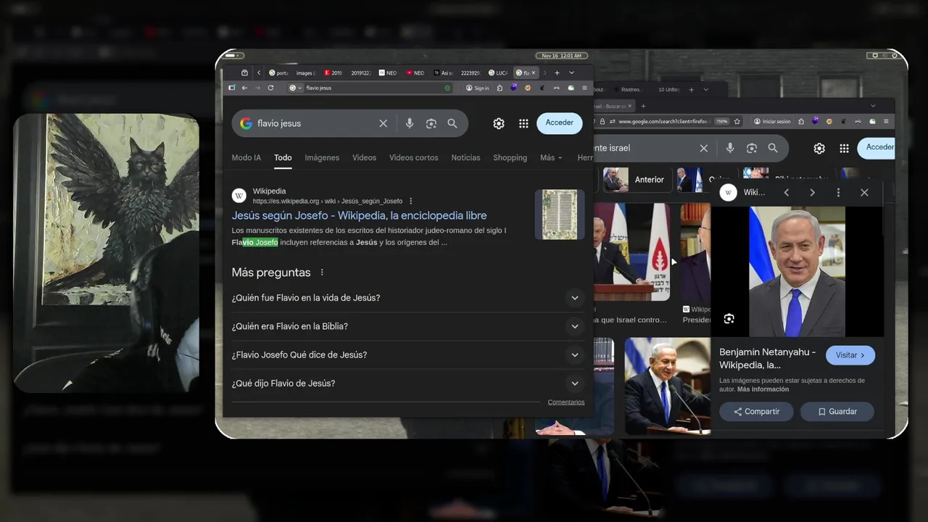Expand '¿Flavio Josefo Qué dice de Jesús?'
The width and height of the screenshot is (928, 522).
(407, 355)
